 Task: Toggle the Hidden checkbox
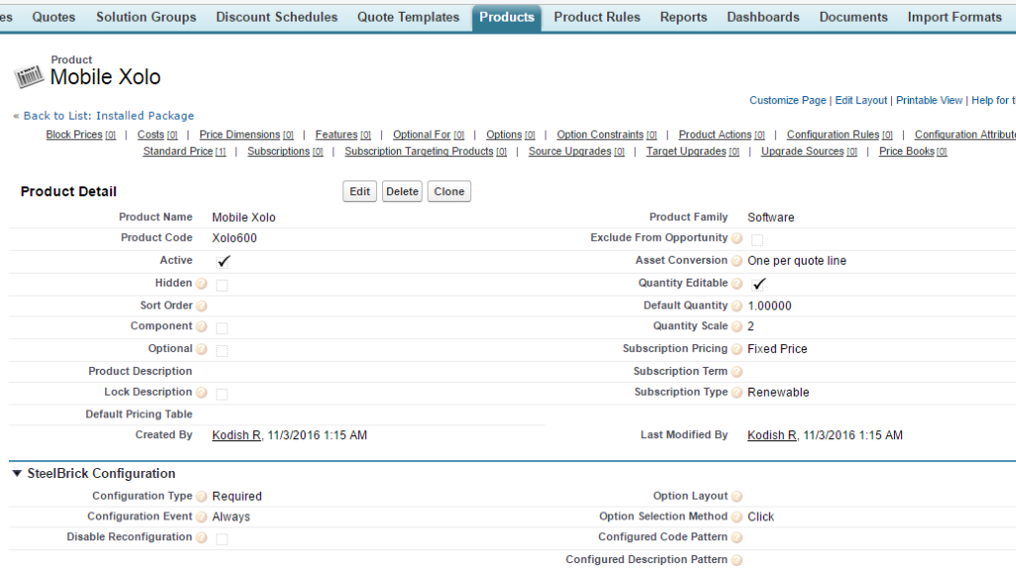[x=222, y=285]
